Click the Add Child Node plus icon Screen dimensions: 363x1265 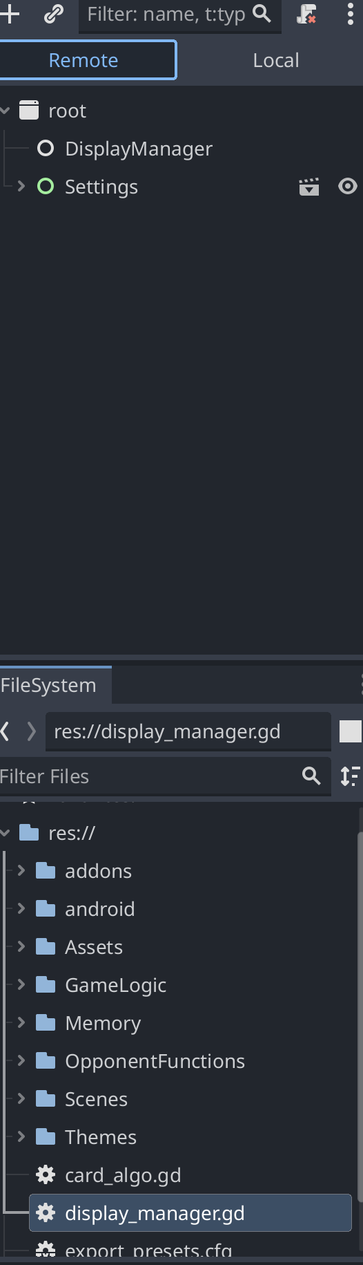pyautogui.click(x=9, y=14)
